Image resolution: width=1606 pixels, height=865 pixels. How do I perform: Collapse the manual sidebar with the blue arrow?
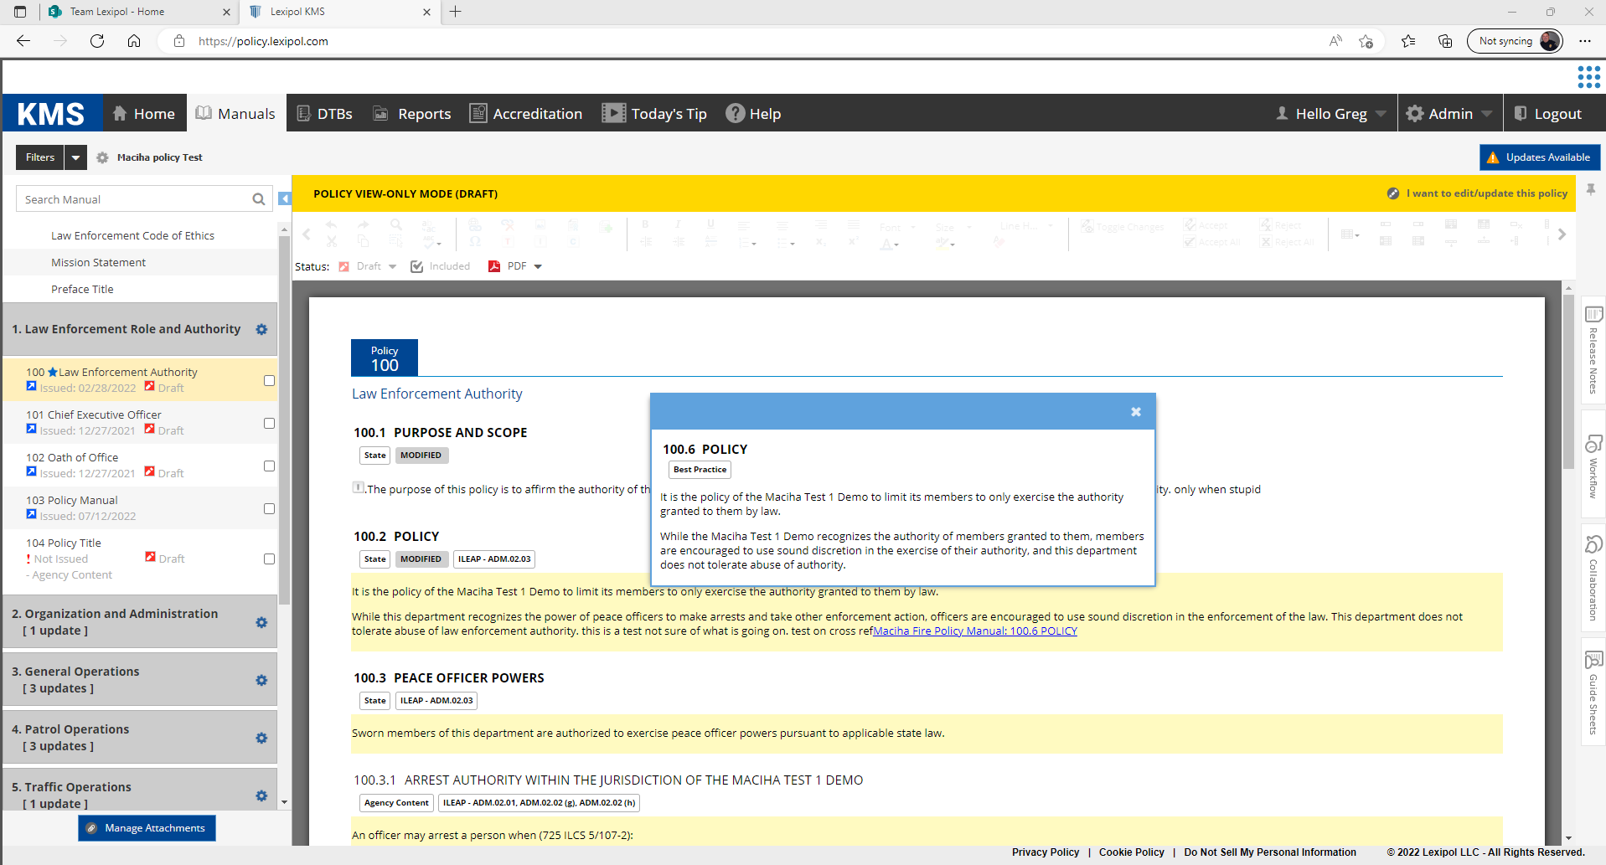point(285,199)
